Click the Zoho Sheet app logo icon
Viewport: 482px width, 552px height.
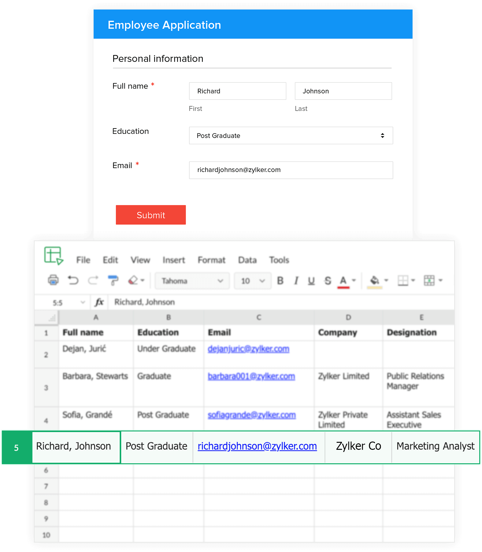coord(54,256)
